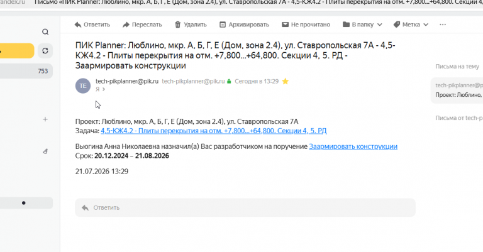Click the Сегодня в 13:29 timestamp
The image size is (483, 252).
click(x=257, y=81)
